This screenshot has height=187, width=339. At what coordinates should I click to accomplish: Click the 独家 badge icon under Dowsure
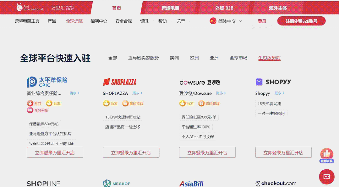(183, 103)
